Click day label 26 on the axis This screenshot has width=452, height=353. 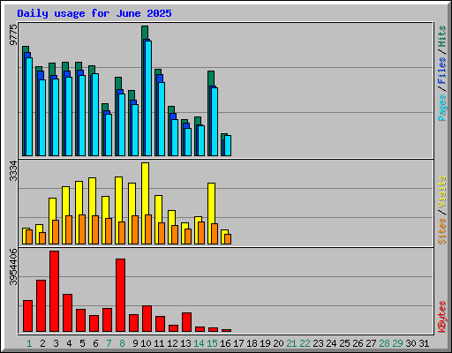click(358, 343)
